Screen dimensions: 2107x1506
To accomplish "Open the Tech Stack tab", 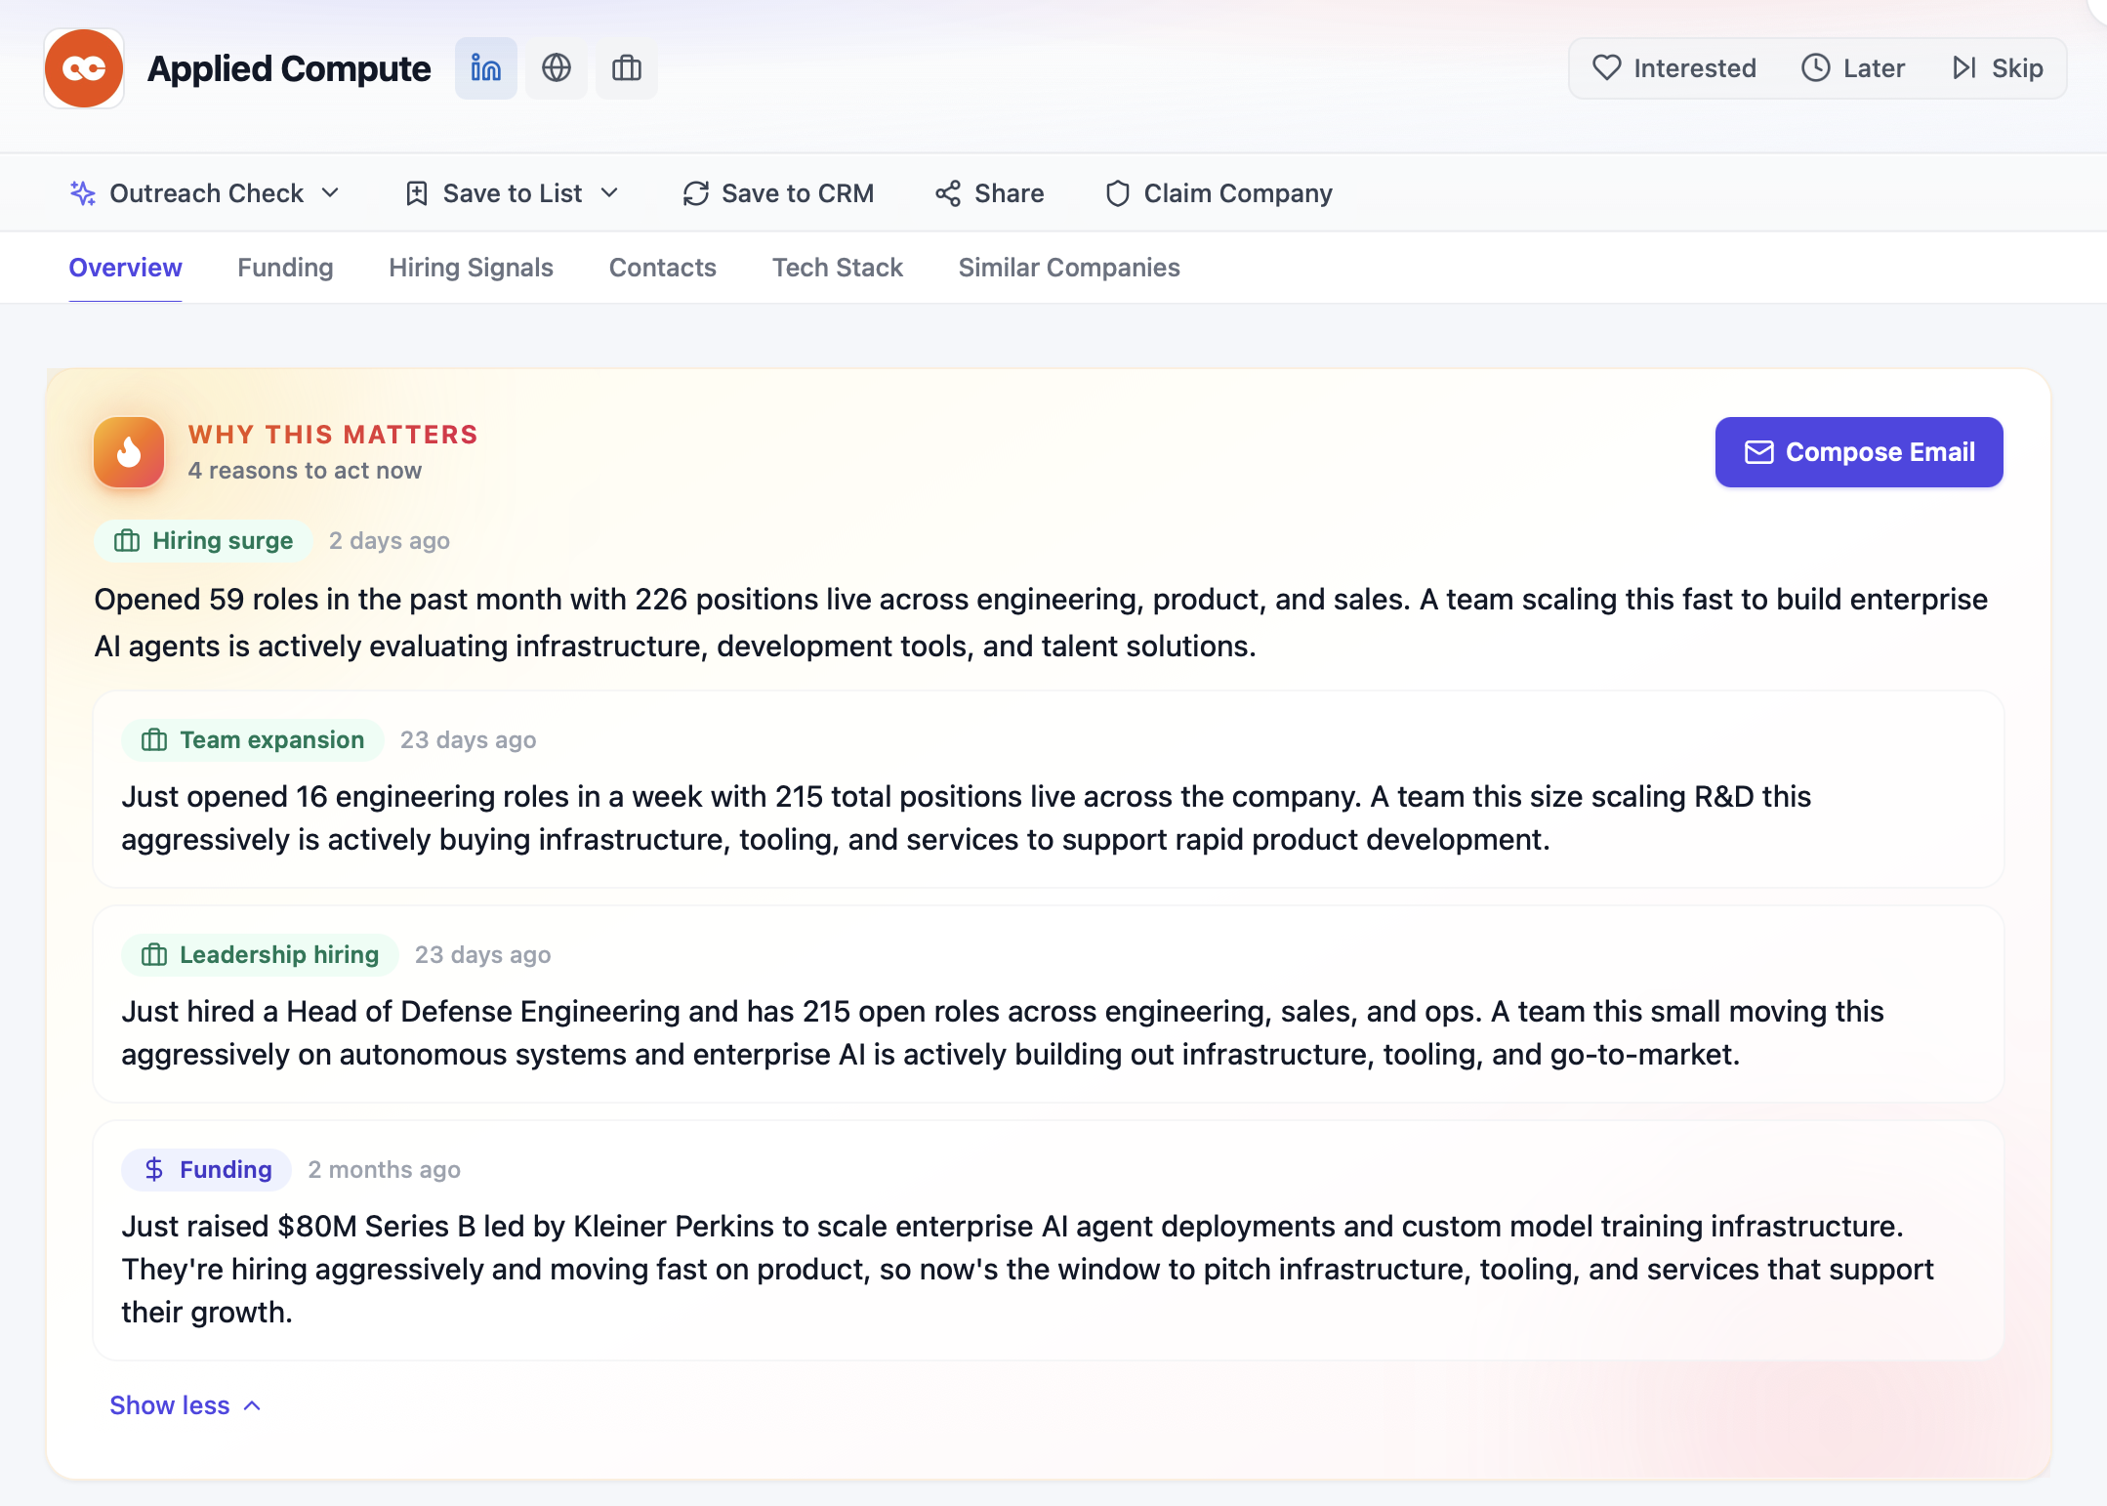I will point(838,268).
